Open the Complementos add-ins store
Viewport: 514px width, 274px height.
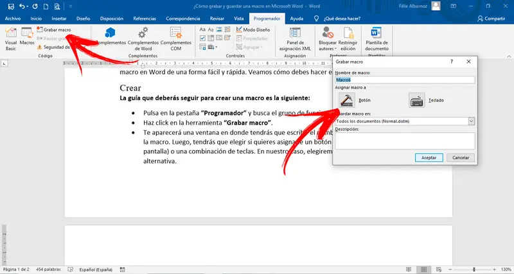[111, 36]
